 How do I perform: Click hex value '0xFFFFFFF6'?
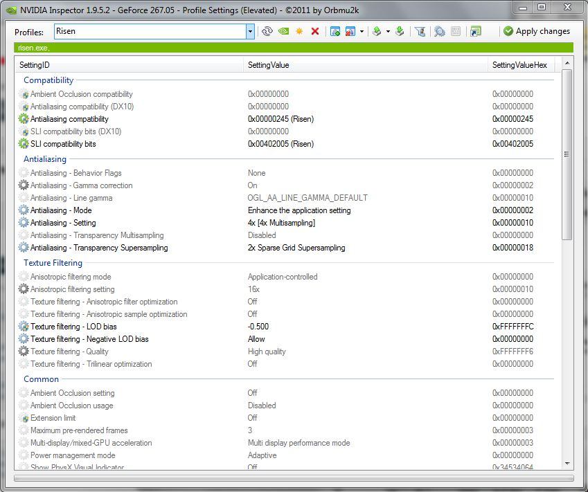click(513, 352)
